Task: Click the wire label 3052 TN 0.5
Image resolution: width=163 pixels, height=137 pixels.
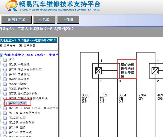Action: (103, 98)
